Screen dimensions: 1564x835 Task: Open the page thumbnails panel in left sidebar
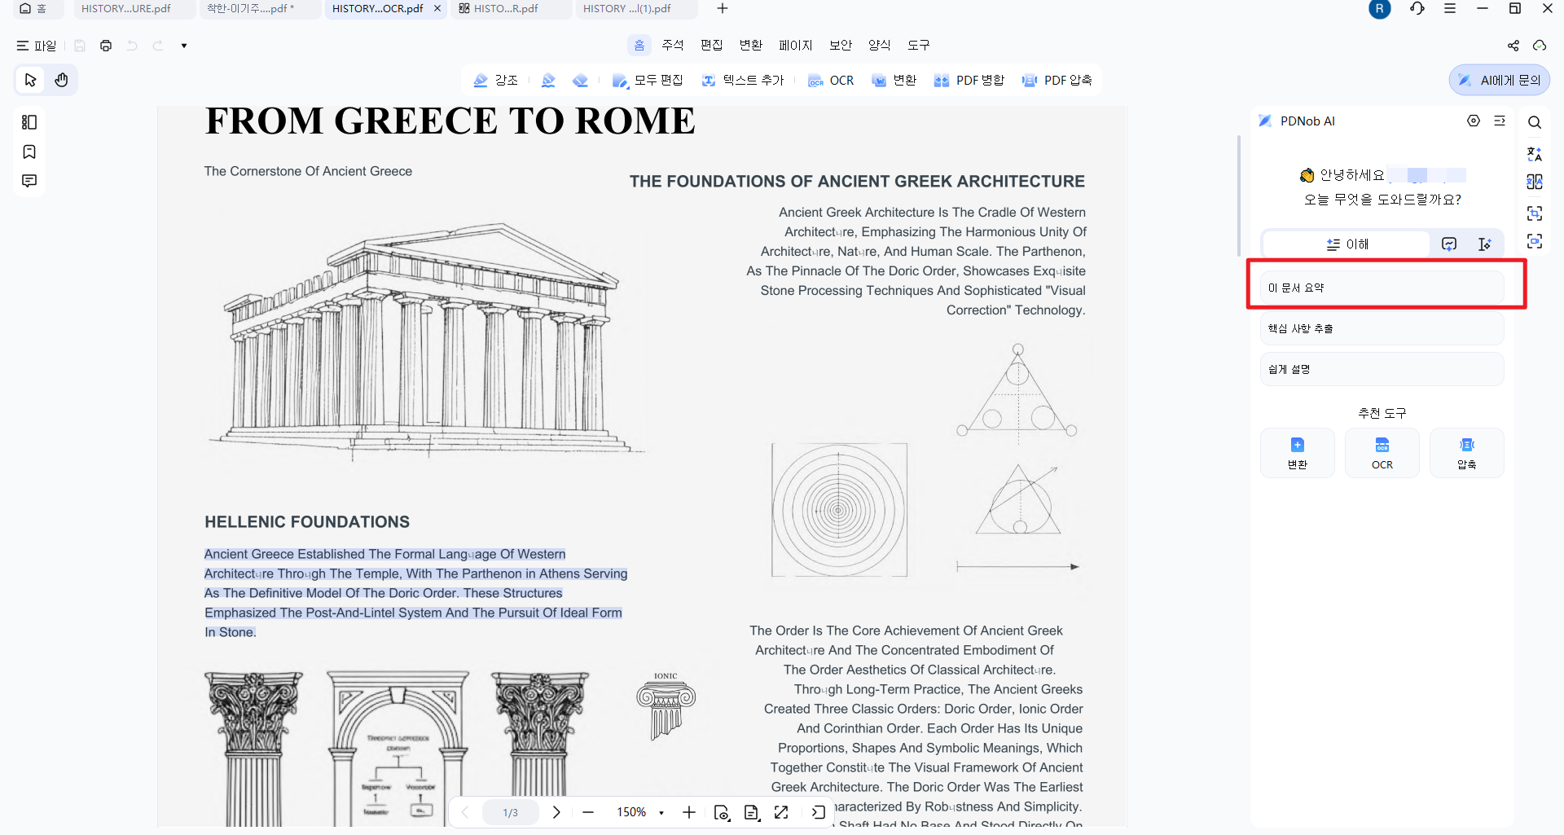[29, 122]
